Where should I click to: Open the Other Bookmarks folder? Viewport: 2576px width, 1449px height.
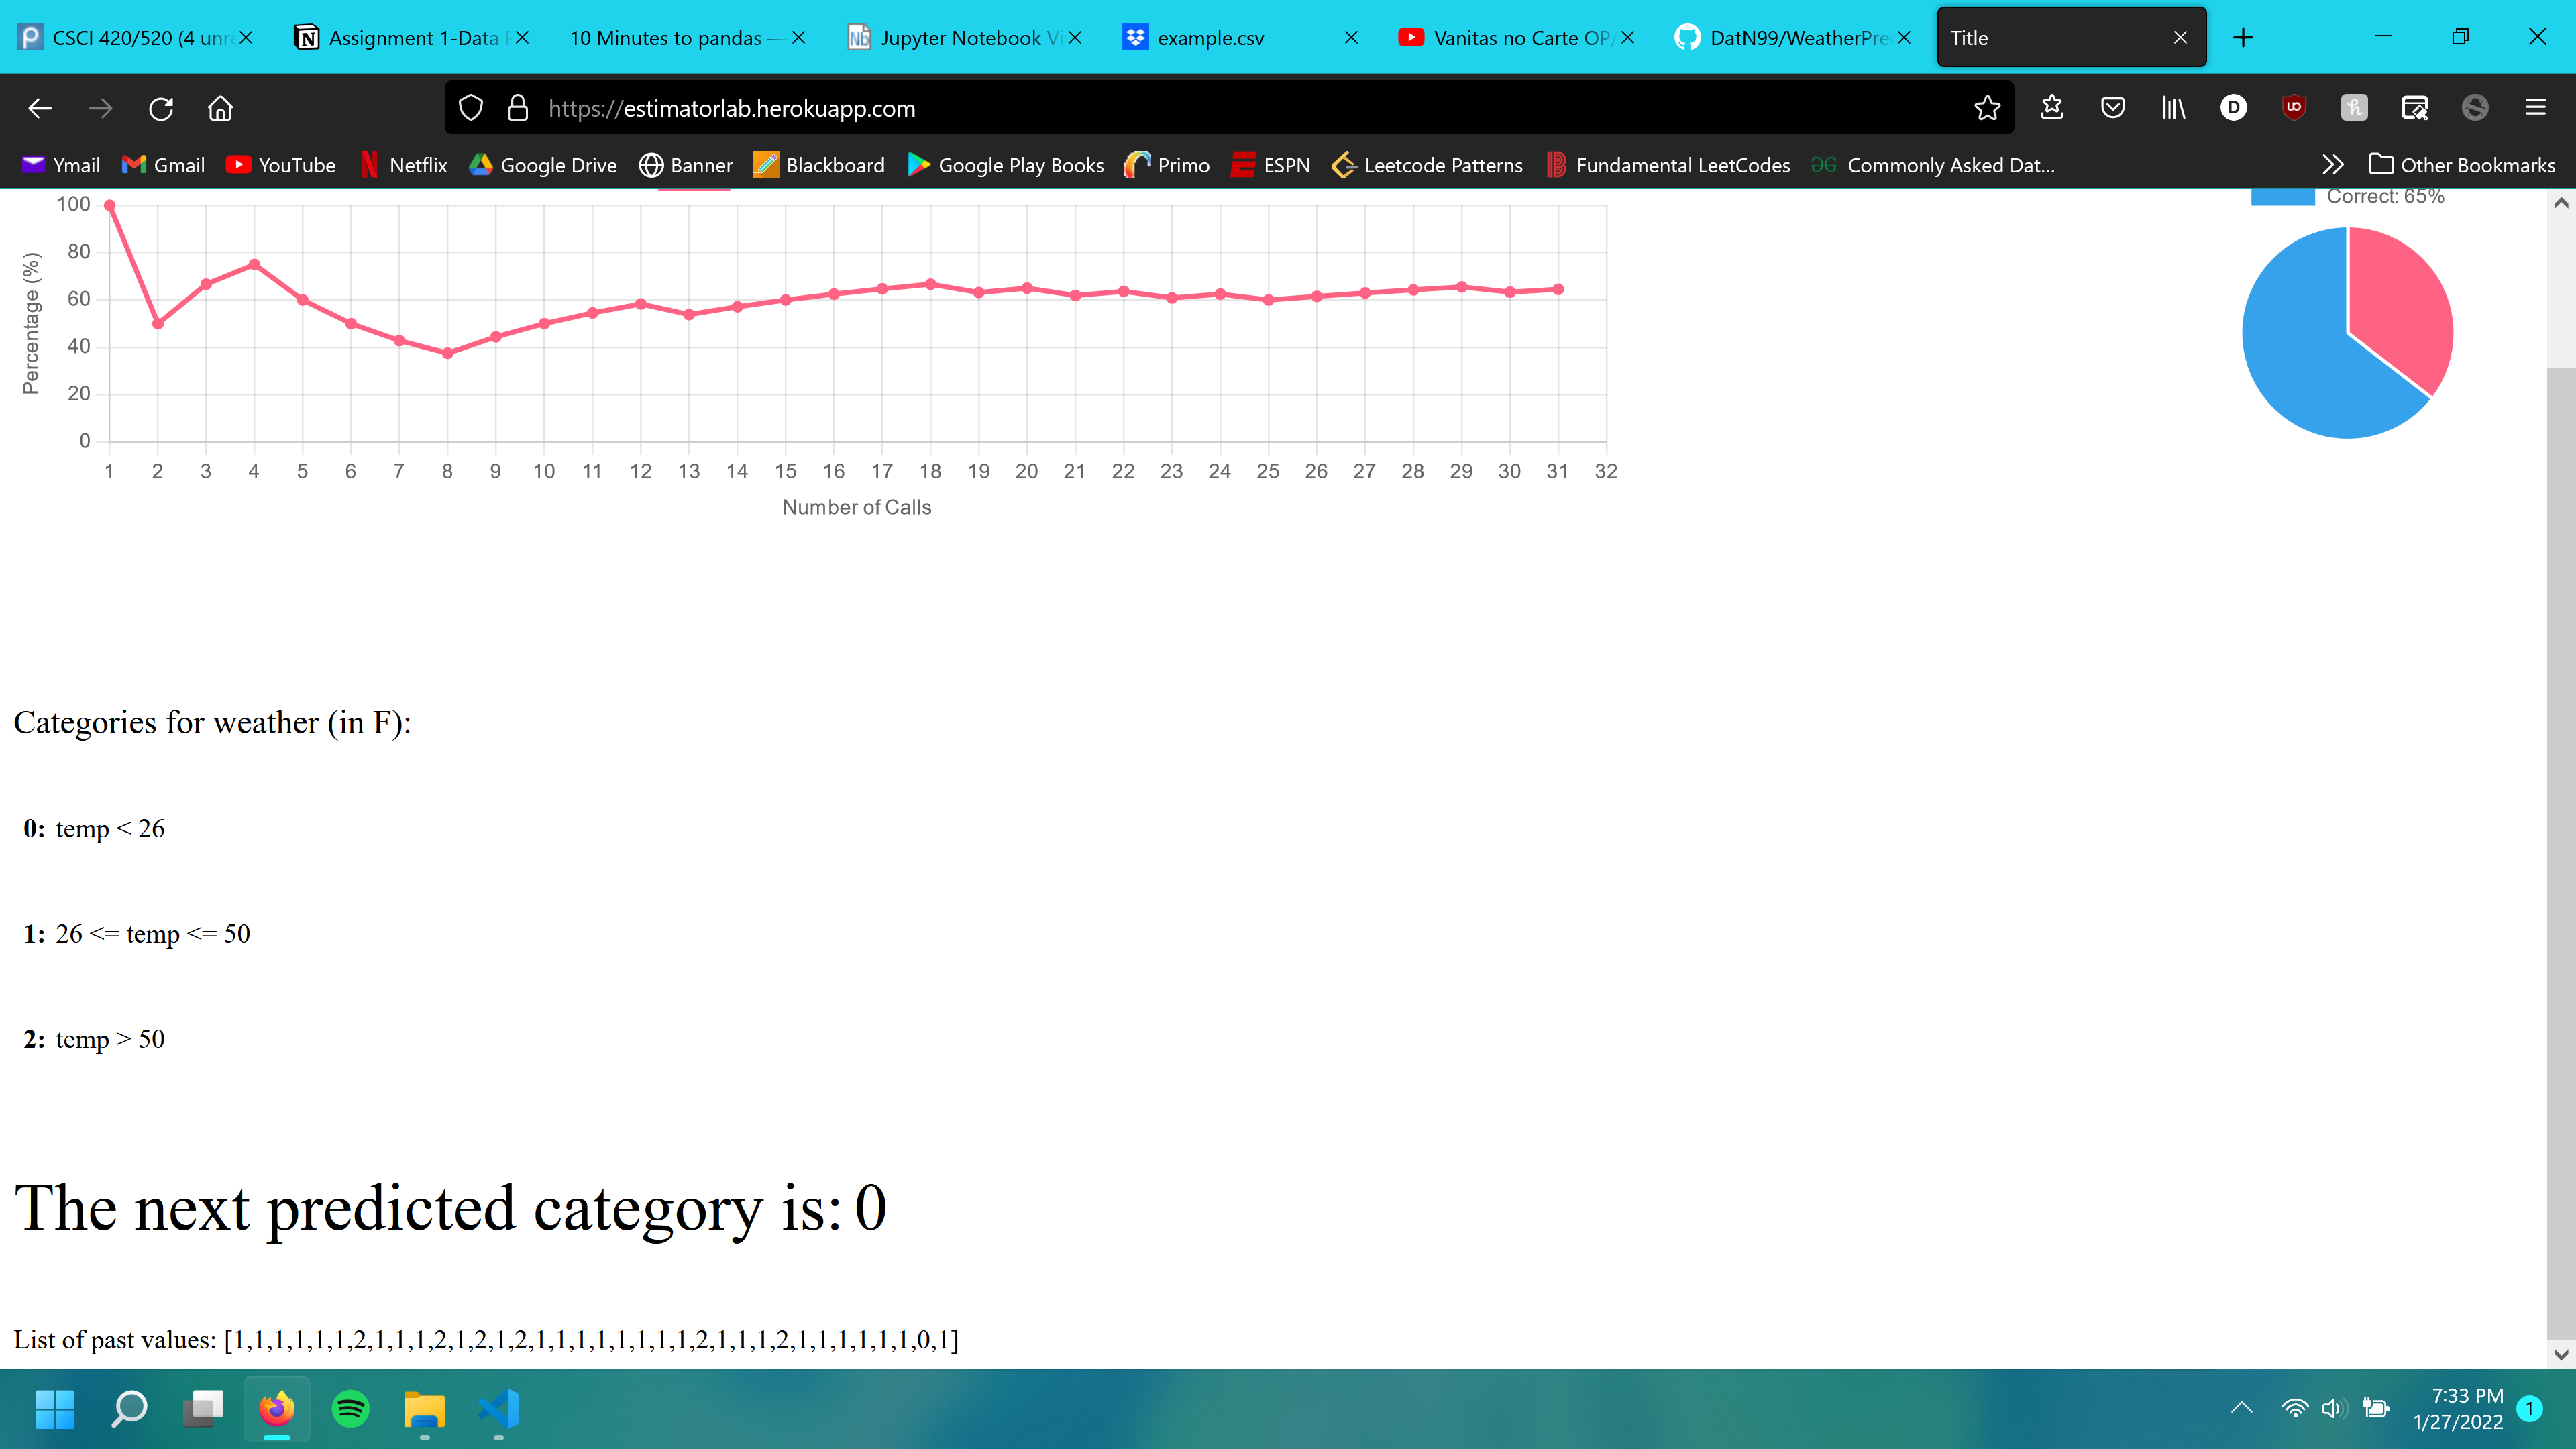point(2463,165)
